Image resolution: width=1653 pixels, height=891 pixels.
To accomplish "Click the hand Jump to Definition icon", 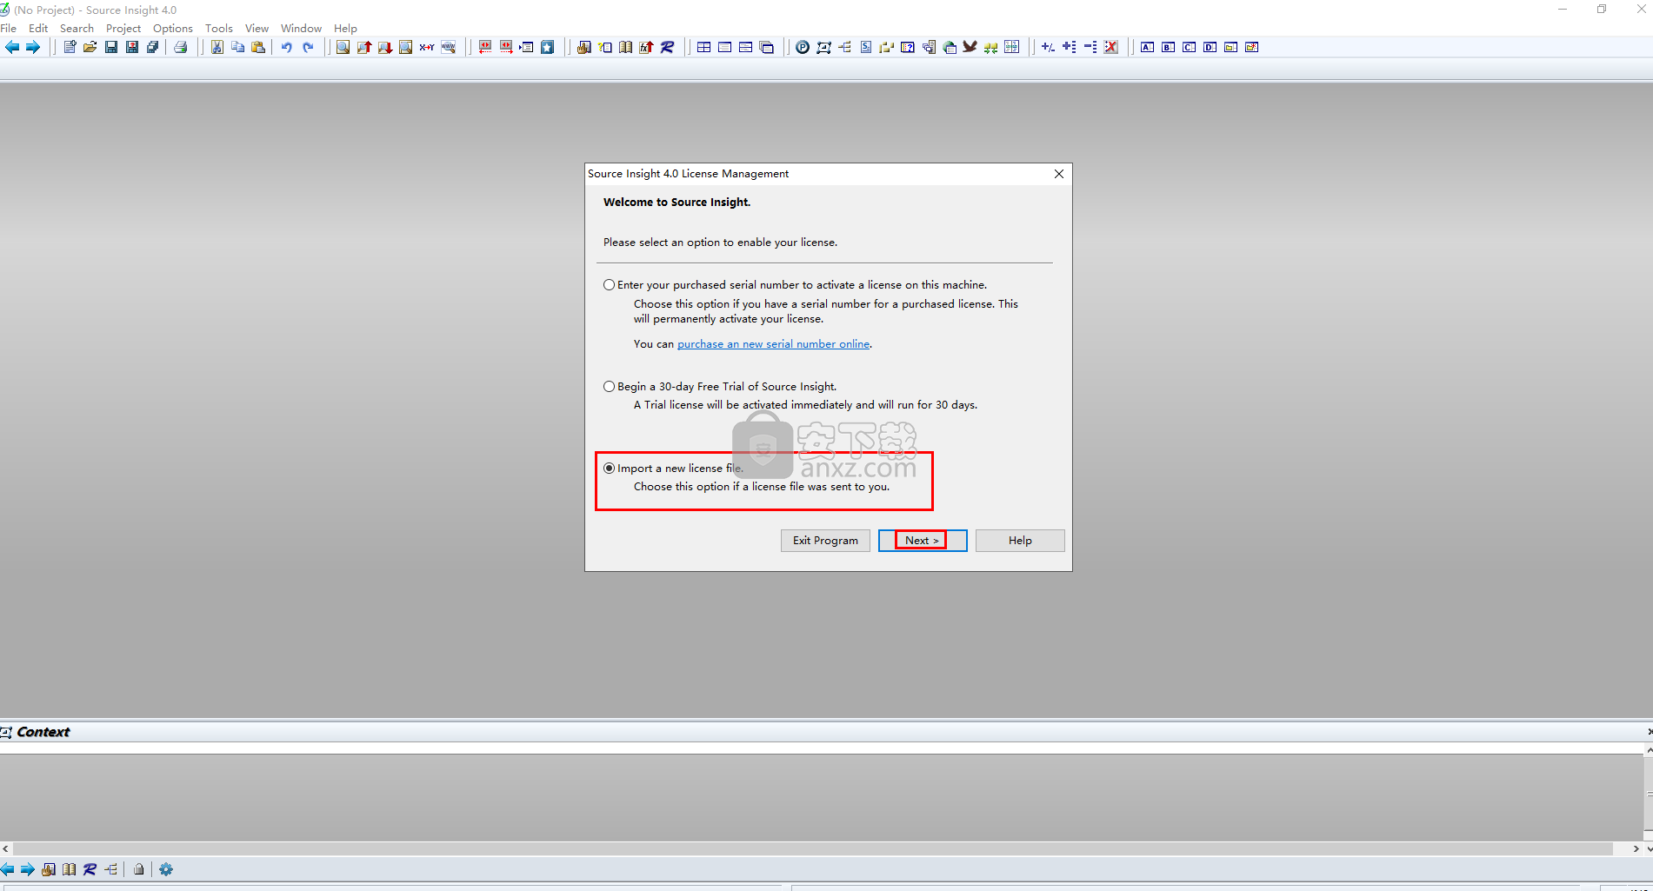I will point(584,47).
